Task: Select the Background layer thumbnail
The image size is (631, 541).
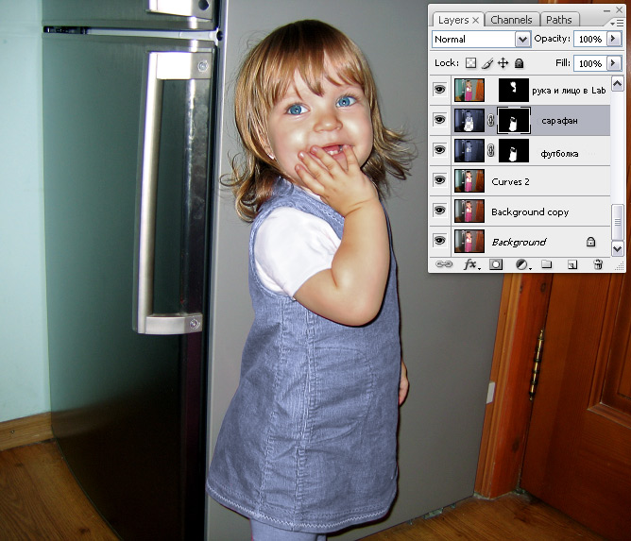Action: 469,241
